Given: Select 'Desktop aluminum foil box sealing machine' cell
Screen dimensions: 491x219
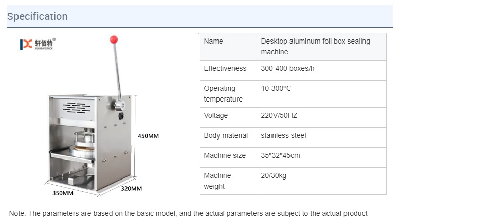Looking at the screenshot, I should (321, 47).
